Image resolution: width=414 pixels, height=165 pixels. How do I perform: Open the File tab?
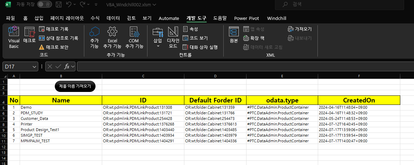pos(10,19)
